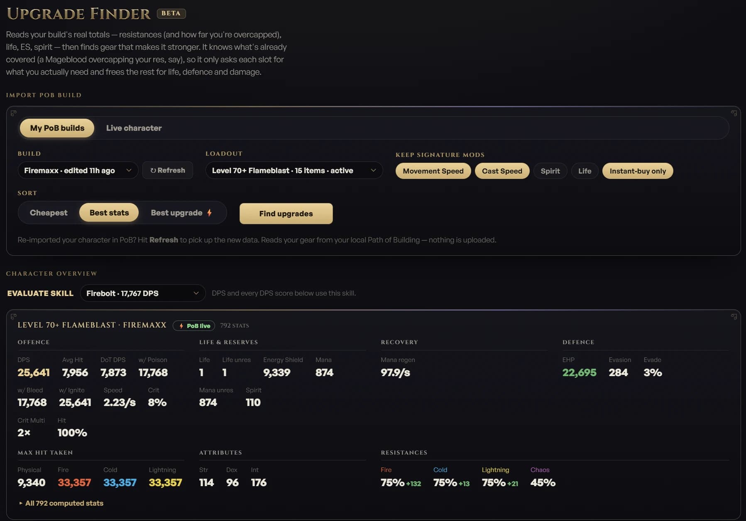Select the Best stats sort option

pyautogui.click(x=109, y=213)
